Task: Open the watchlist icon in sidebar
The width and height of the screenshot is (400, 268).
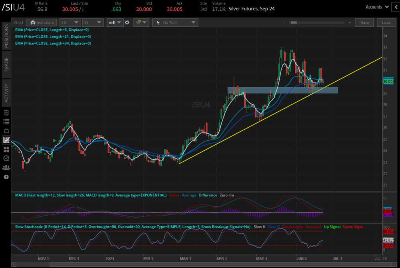Action: (6, 122)
